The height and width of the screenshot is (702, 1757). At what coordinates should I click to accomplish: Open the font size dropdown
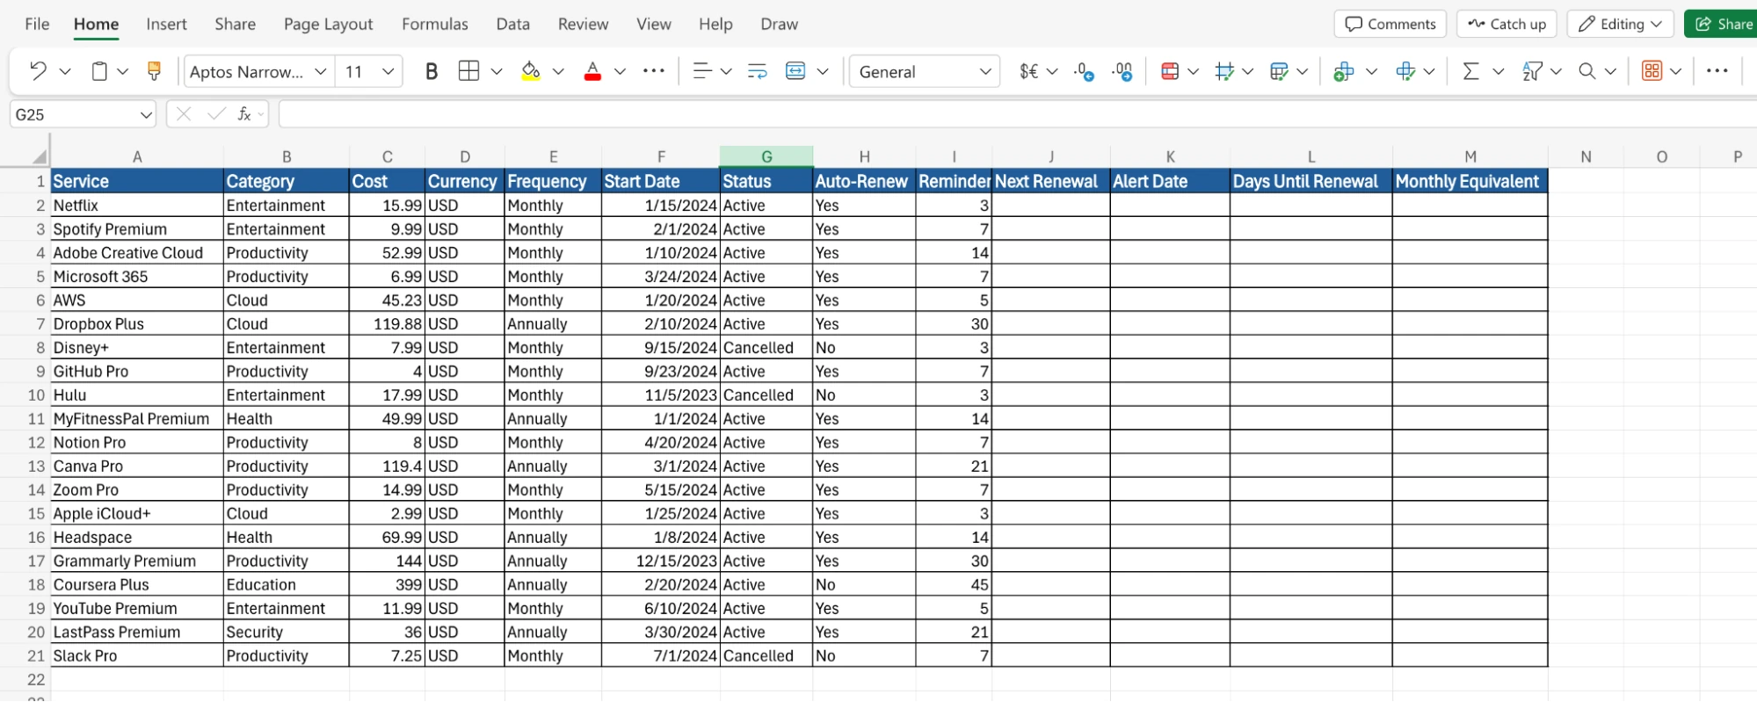point(388,71)
